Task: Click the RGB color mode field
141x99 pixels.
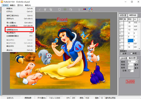Action: (x=87, y=98)
